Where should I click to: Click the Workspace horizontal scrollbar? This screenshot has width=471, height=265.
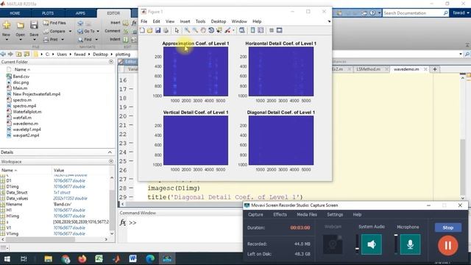(x=40, y=239)
